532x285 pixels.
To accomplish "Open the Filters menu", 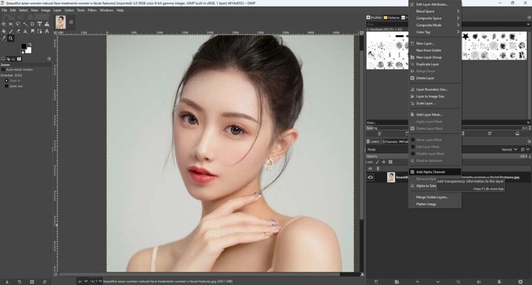I will [x=92, y=10].
